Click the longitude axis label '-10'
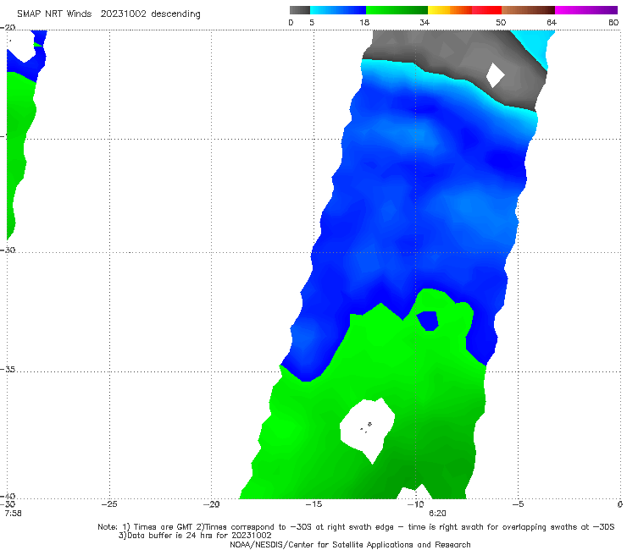This screenshot has height=550, width=627. [415, 504]
